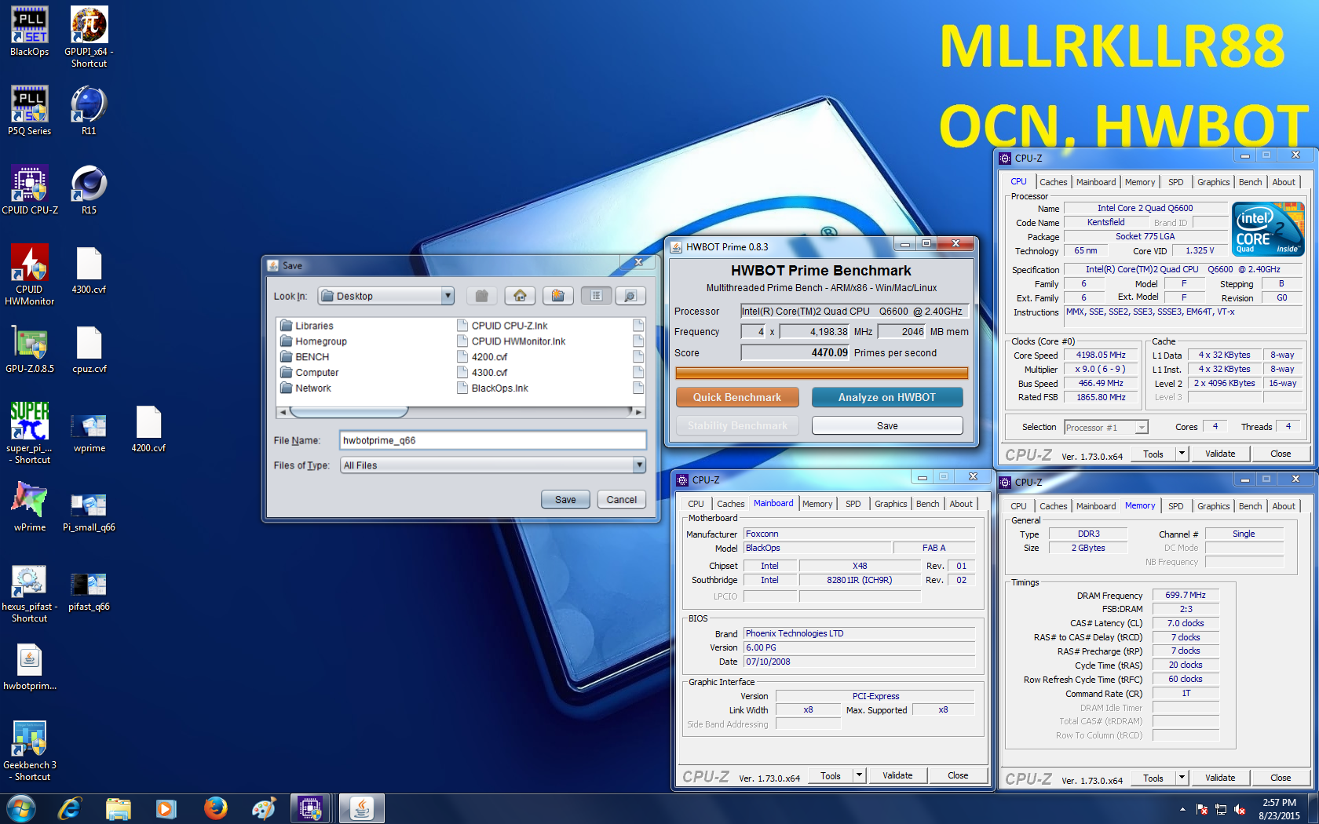Expand Tools dropdown arrow in Memory CPU-Z window
This screenshot has width=1319, height=824.
click(1182, 778)
